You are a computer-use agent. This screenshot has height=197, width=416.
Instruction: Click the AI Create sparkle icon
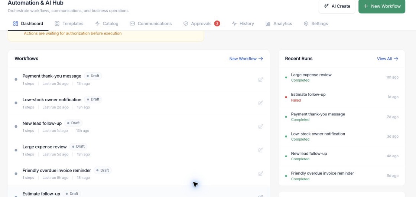click(x=326, y=6)
